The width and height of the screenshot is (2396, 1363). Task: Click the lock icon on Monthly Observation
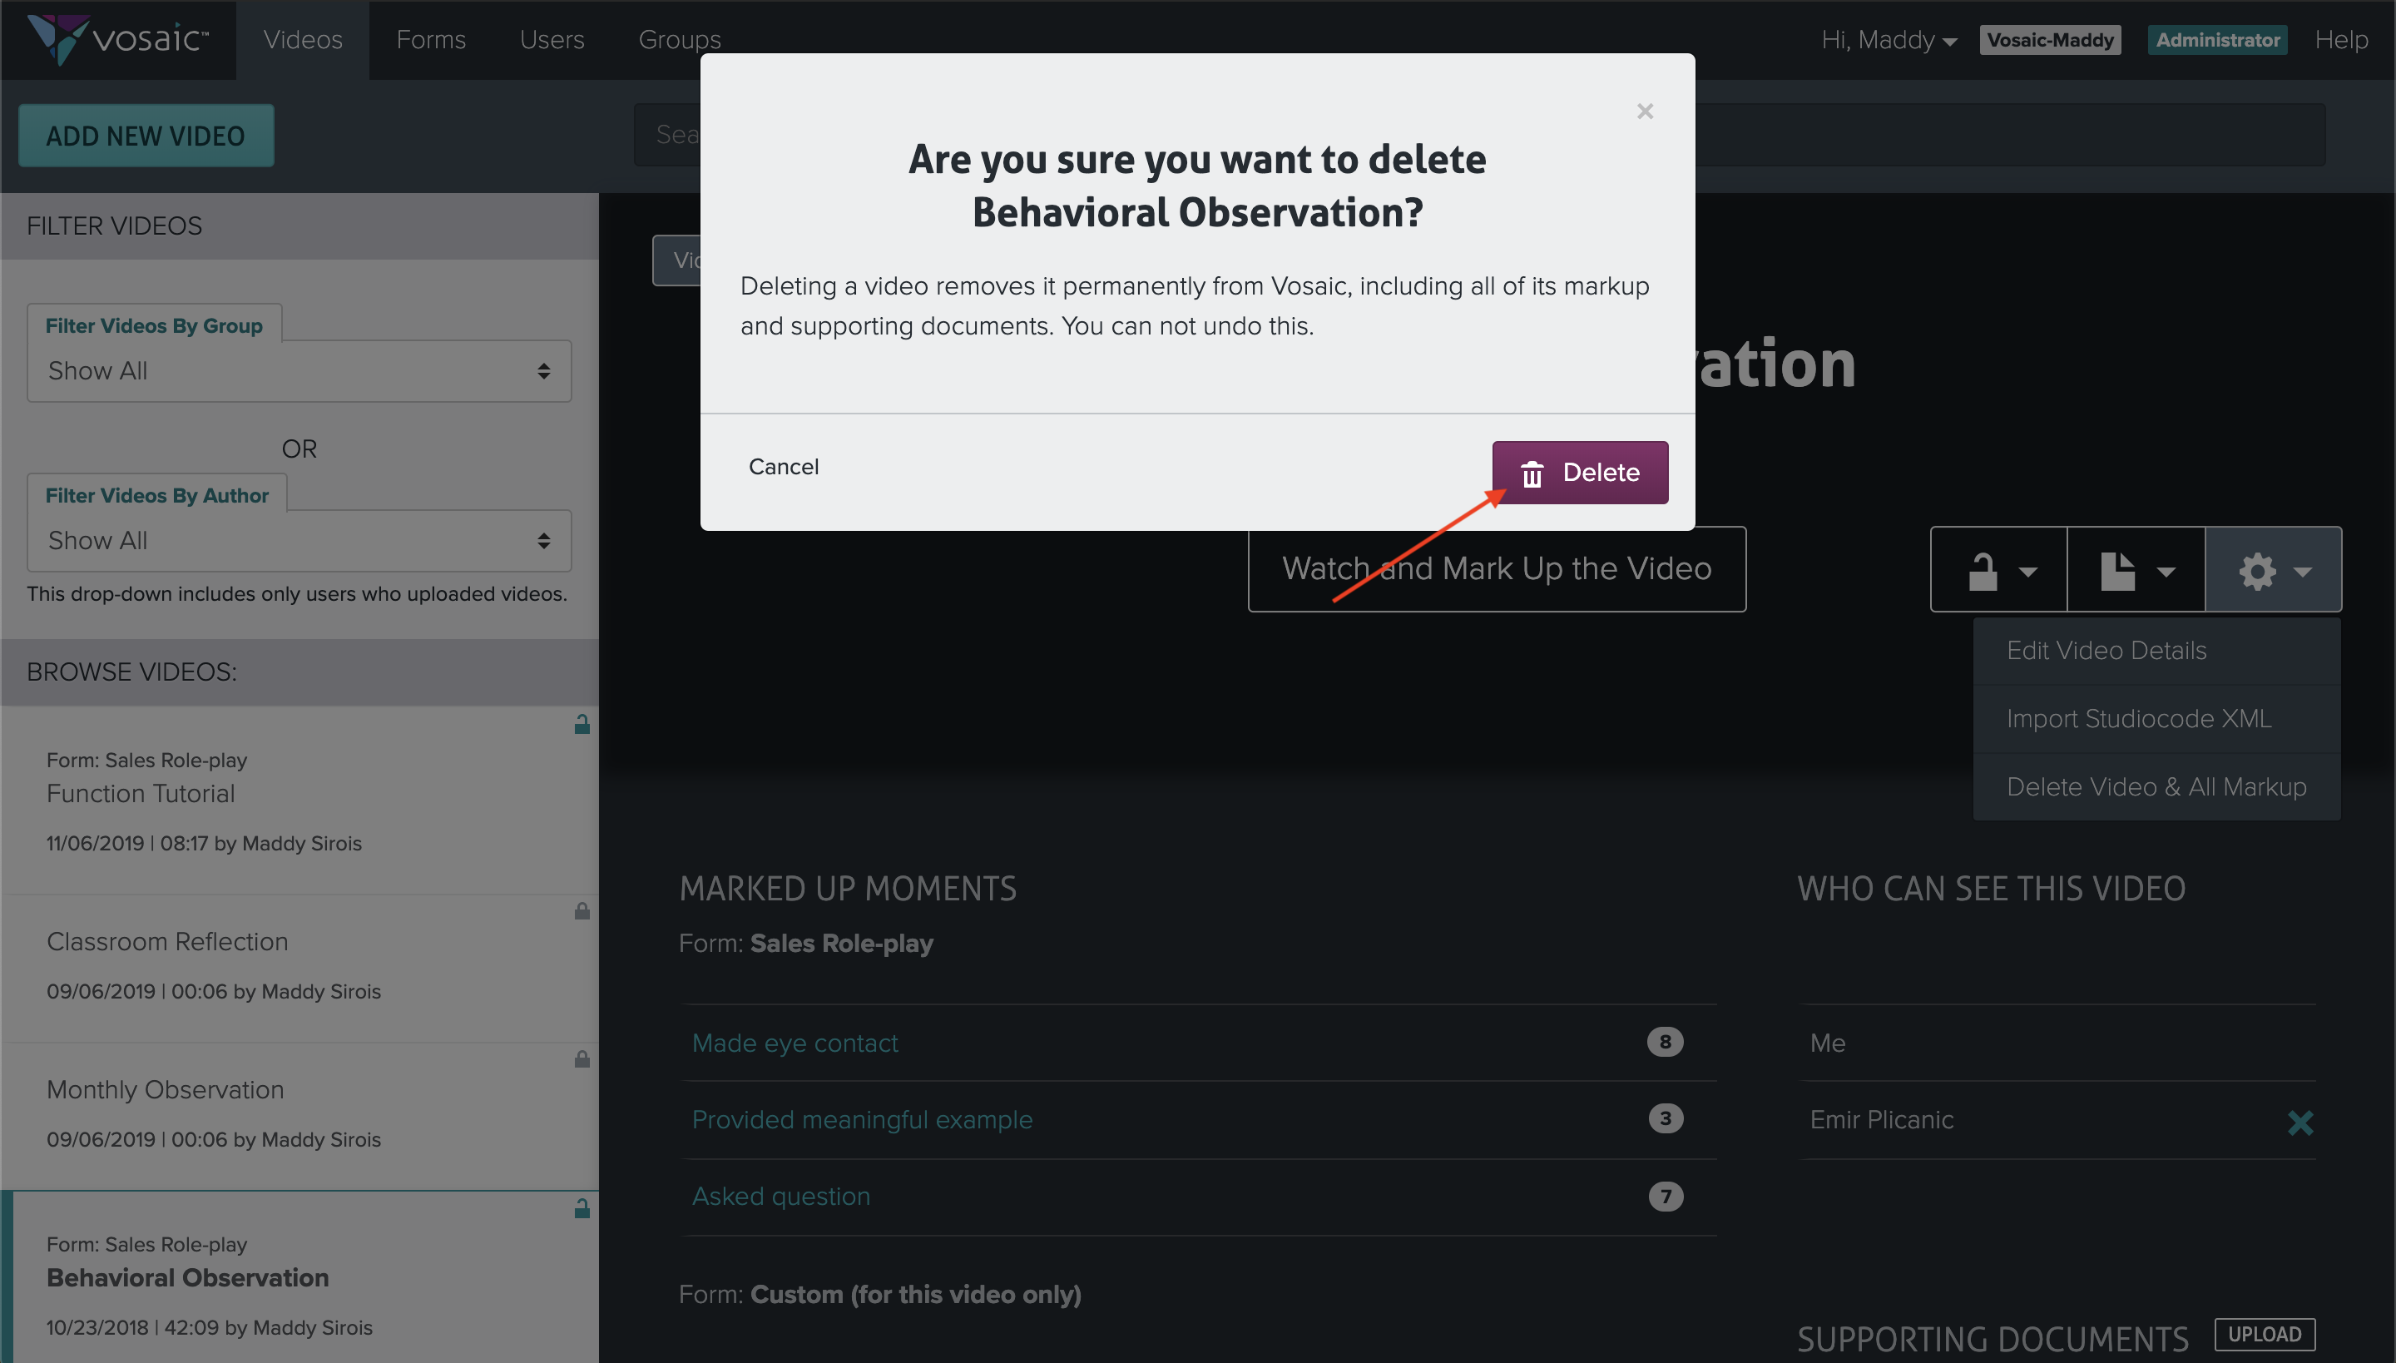(x=582, y=1058)
